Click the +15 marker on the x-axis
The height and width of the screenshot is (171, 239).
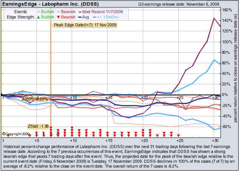pos(108,98)
